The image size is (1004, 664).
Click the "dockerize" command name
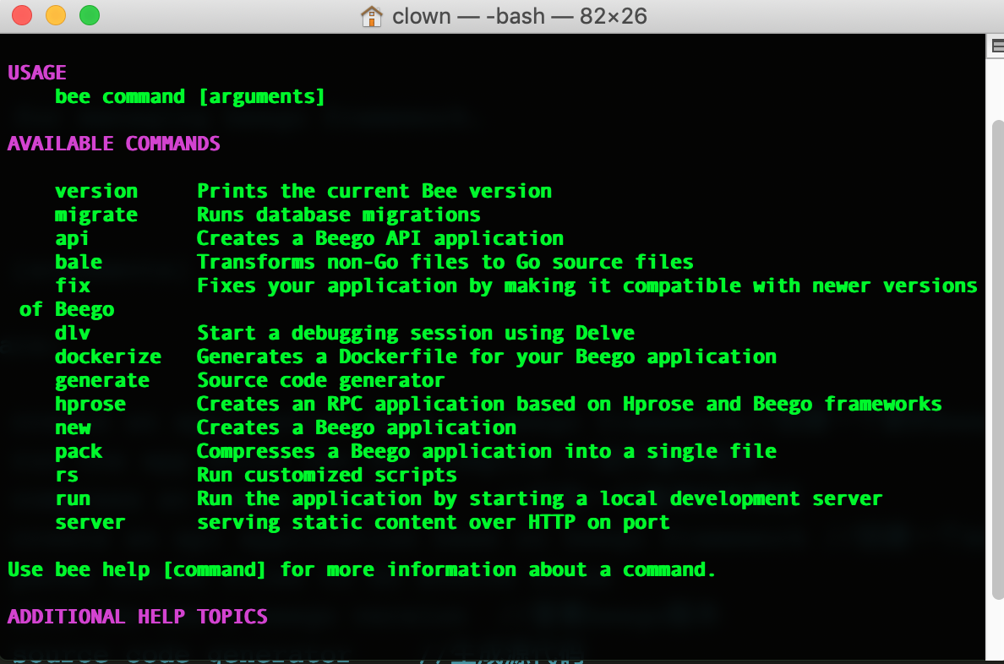[x=108, y=356]
